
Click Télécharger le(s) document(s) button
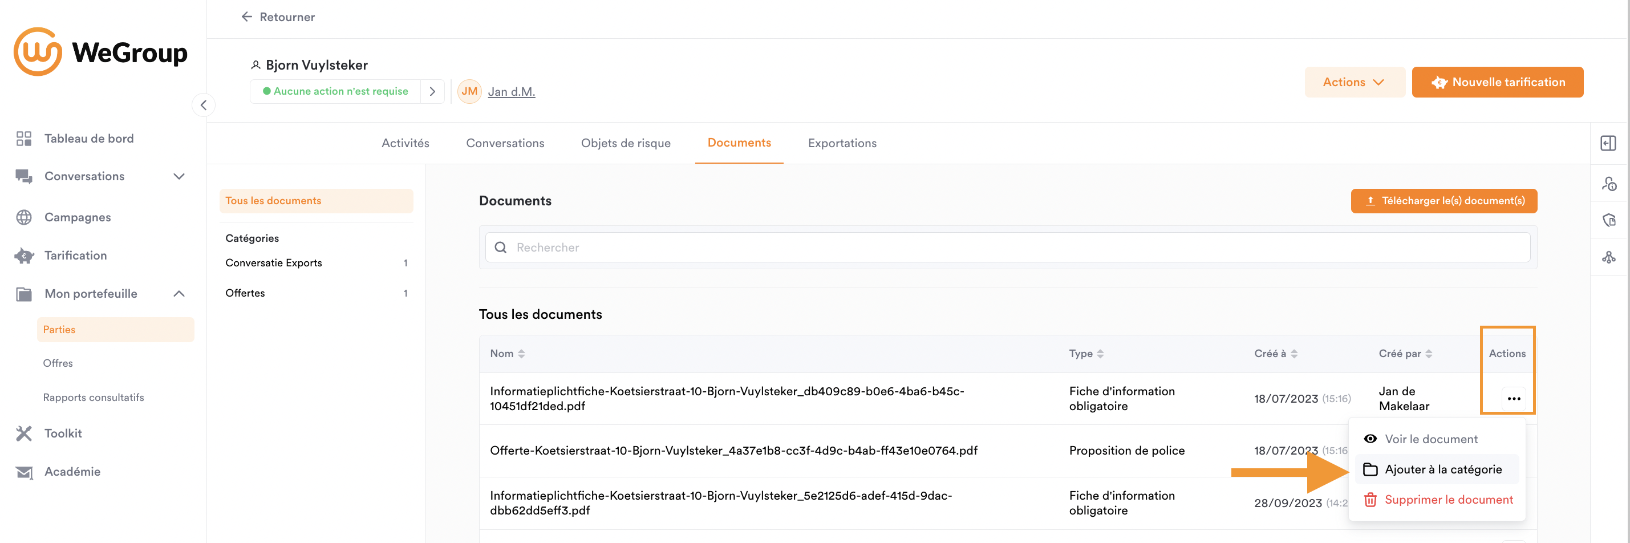(1444, 201)
